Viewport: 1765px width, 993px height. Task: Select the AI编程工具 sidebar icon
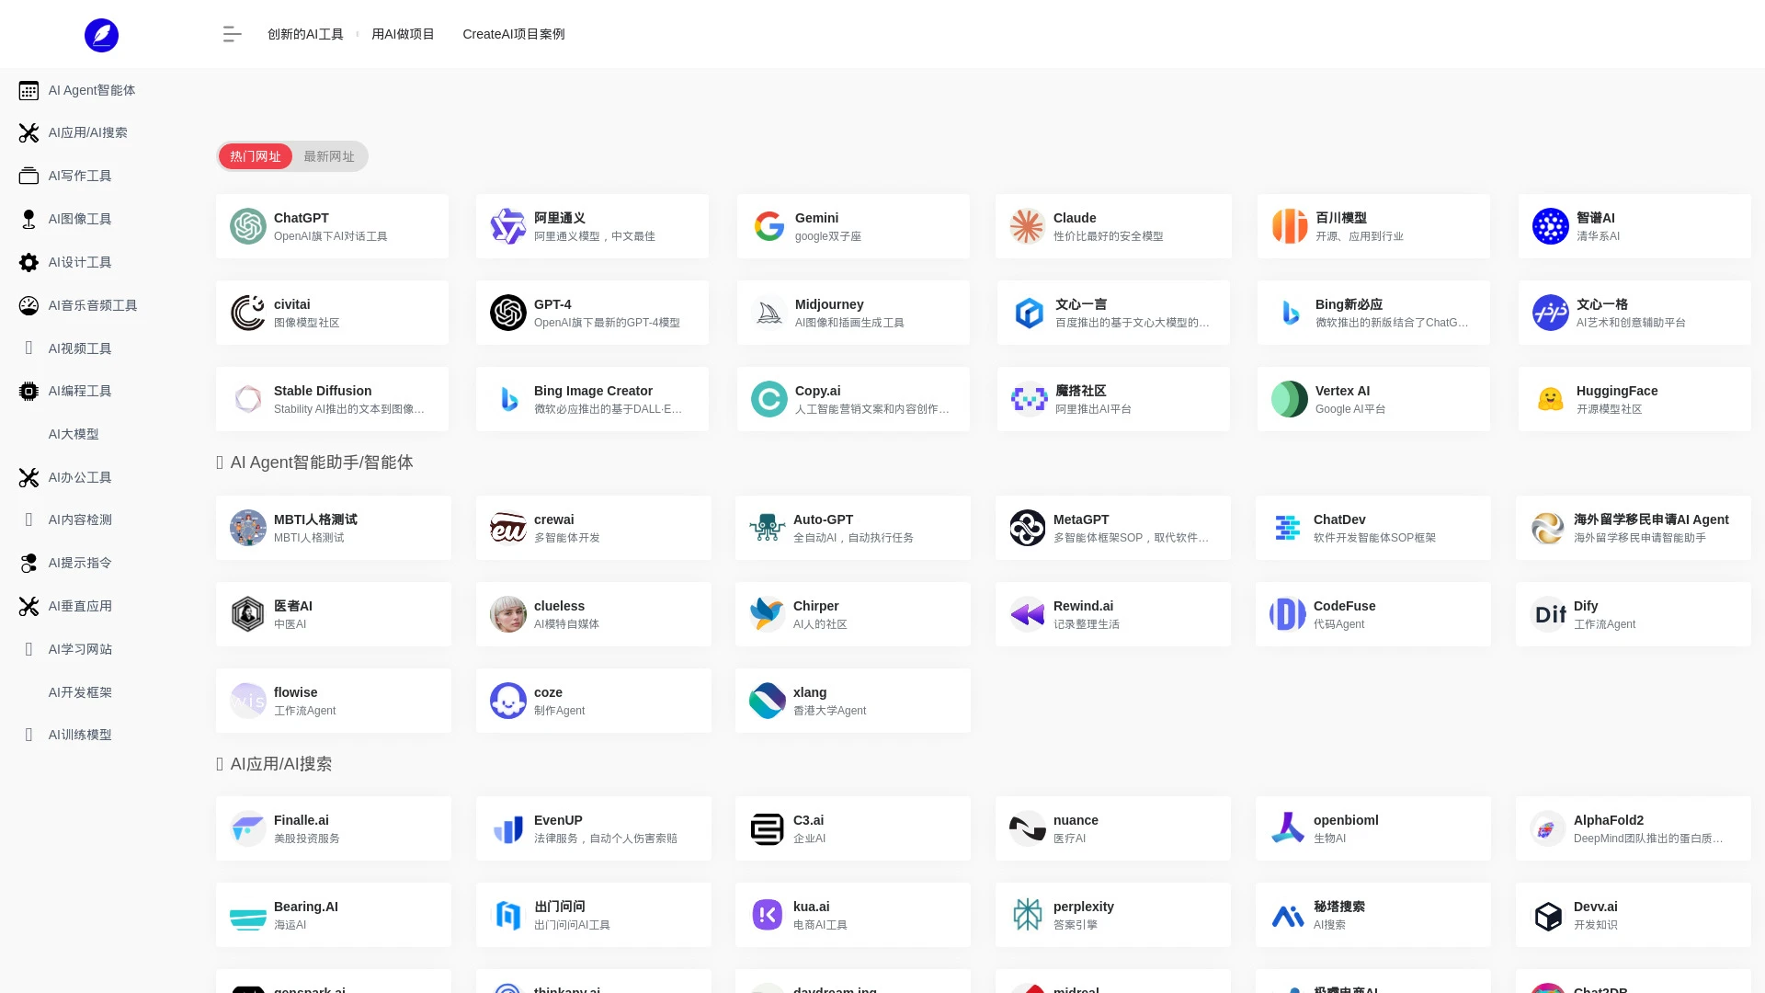point(28,391)
